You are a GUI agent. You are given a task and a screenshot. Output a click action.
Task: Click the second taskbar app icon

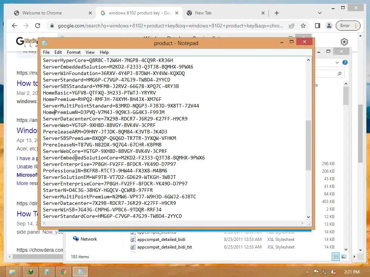coord(30,272)
